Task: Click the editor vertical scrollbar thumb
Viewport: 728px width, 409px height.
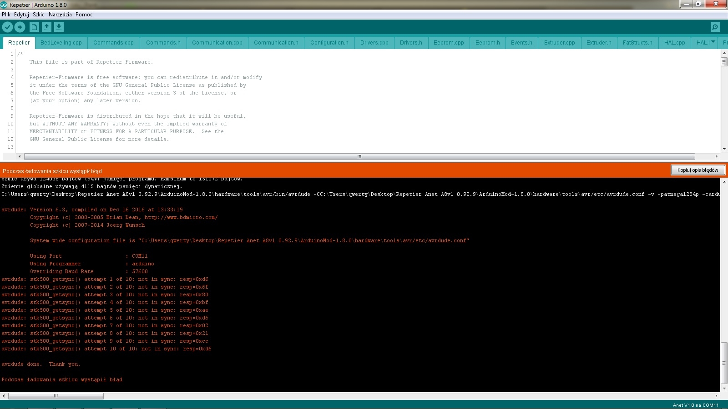Action: tap(724, 62)
